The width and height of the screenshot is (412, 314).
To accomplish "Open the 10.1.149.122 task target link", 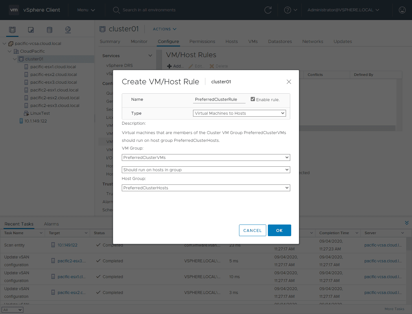I will click(67, 245).
